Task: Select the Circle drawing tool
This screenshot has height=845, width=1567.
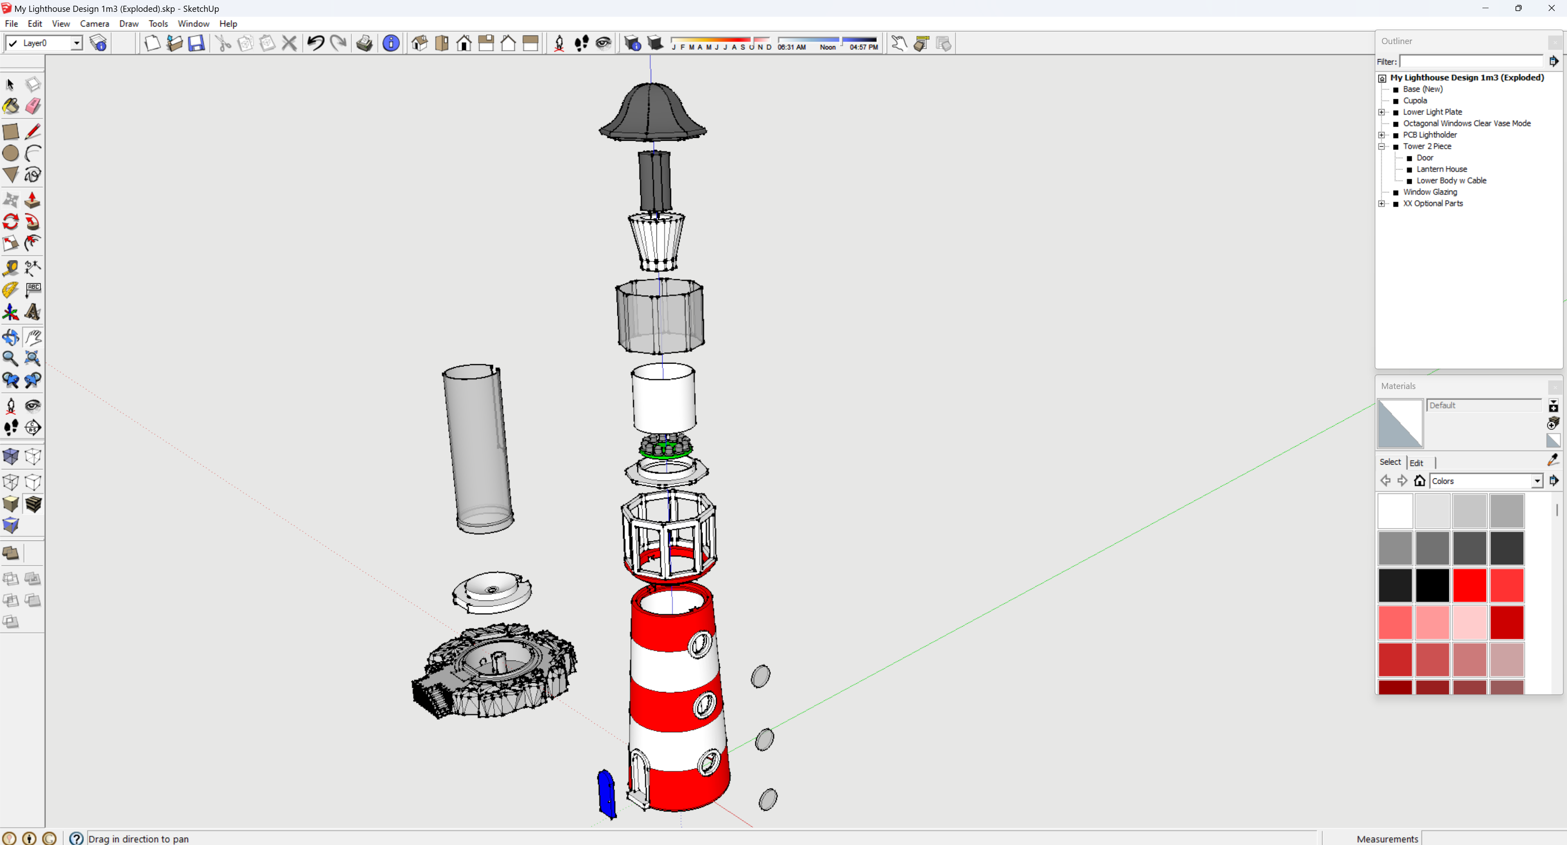Action: click(10, 153)
